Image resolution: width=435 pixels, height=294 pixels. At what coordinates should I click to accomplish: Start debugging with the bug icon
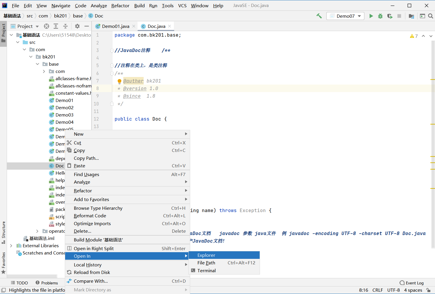380,16
